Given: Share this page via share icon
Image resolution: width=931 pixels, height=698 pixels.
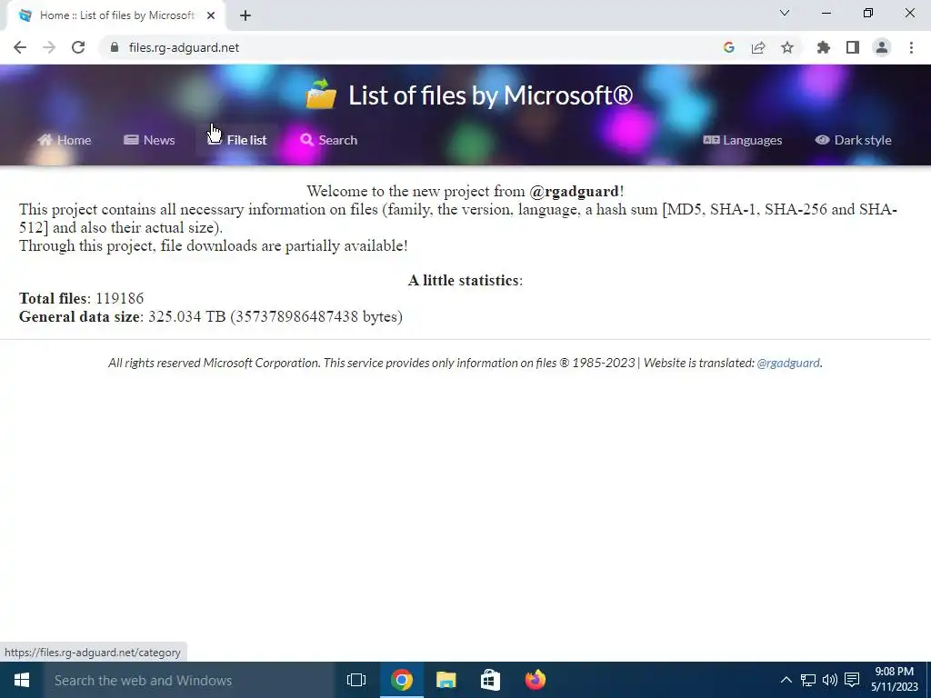Looking at the screenshot, I should tap(758, 47).
